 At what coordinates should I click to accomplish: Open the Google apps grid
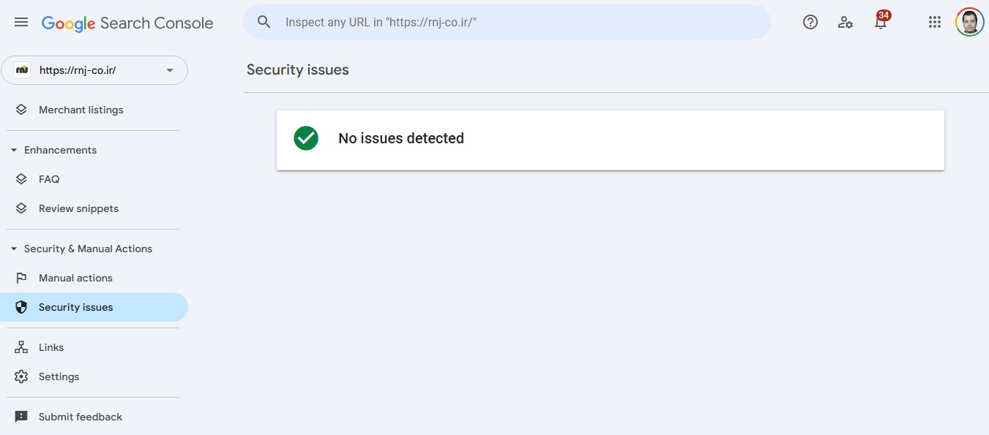935,22
